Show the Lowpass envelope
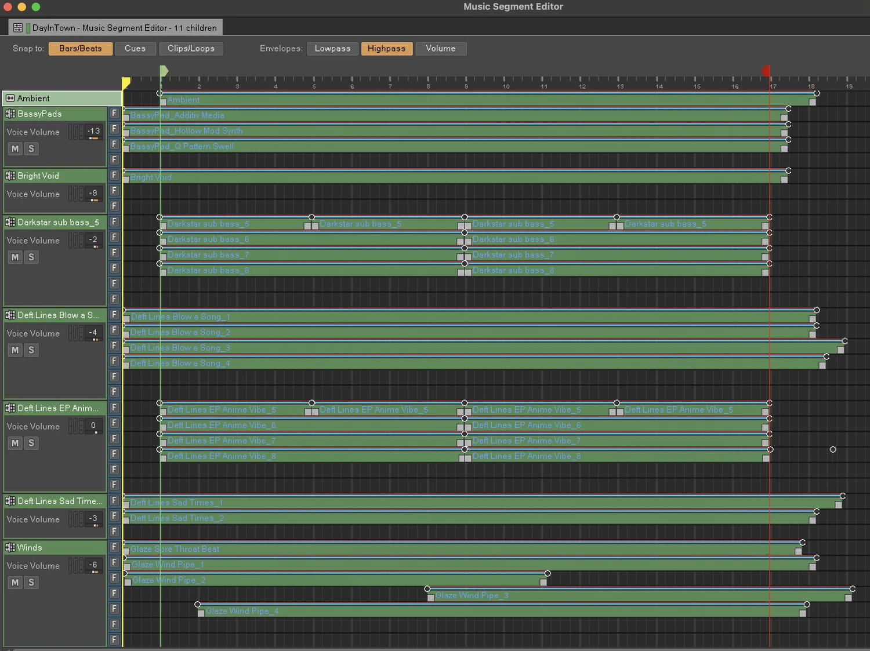 [x=332, y=49]
